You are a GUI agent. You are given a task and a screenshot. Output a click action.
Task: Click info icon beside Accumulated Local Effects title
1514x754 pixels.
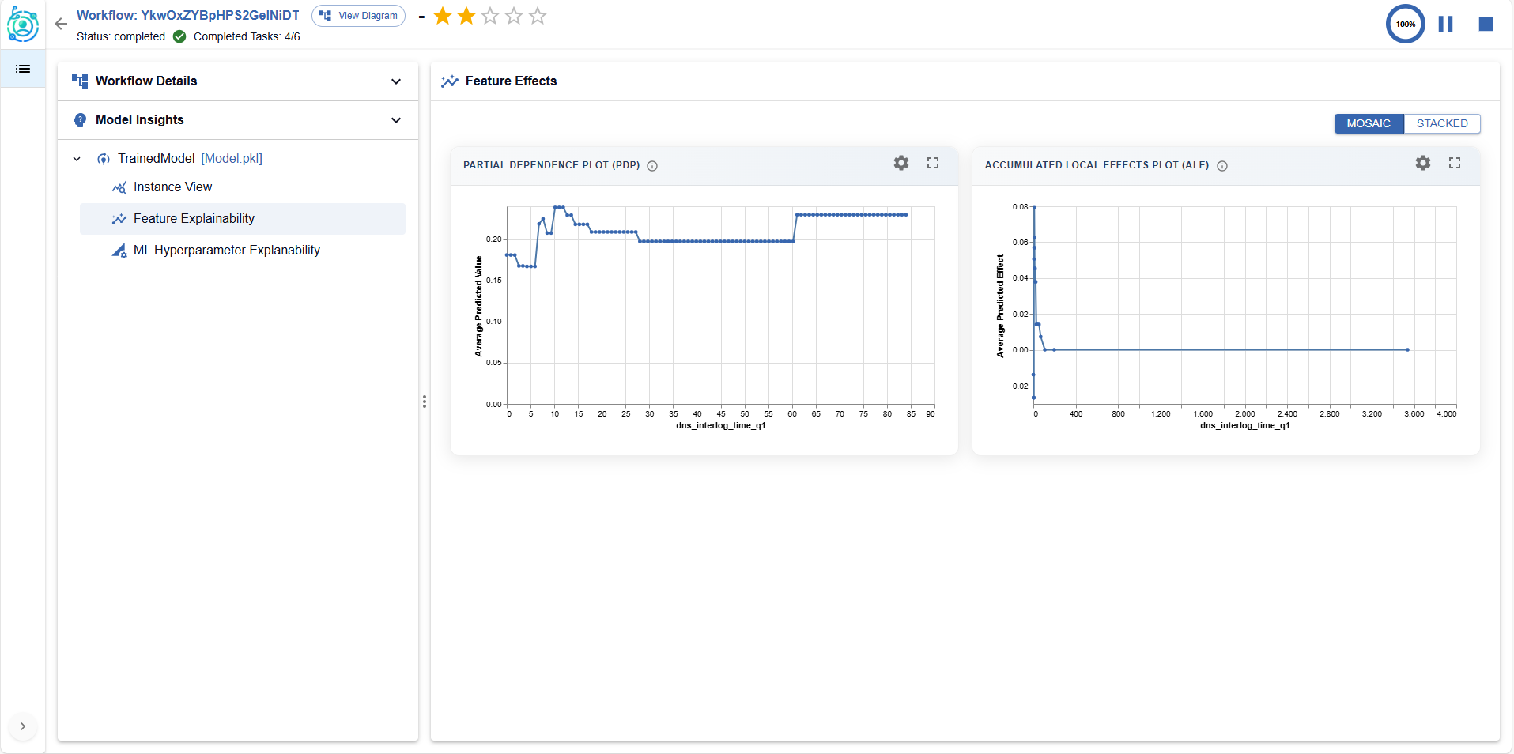(x=1221, y=166)
